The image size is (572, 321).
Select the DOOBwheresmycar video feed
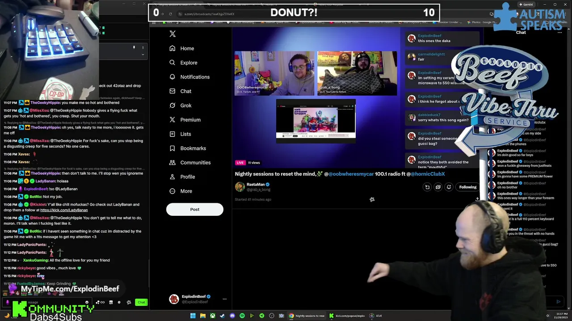(274, 73)
